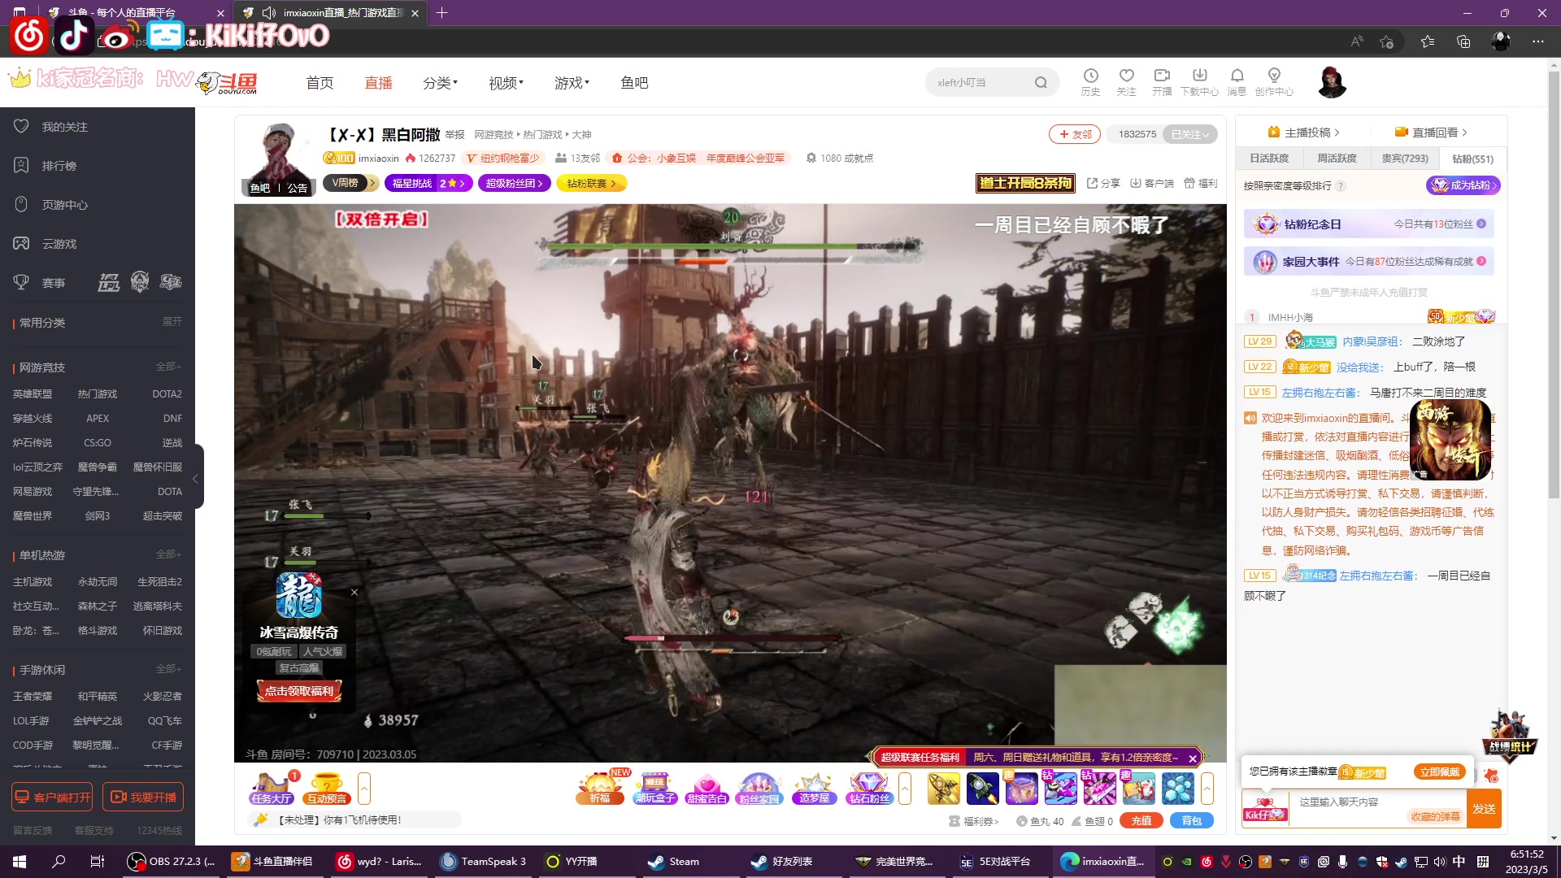This screenshot has height=878, width=1561.
Task: Click the search magnifier icon
Action: point(1041,82)
